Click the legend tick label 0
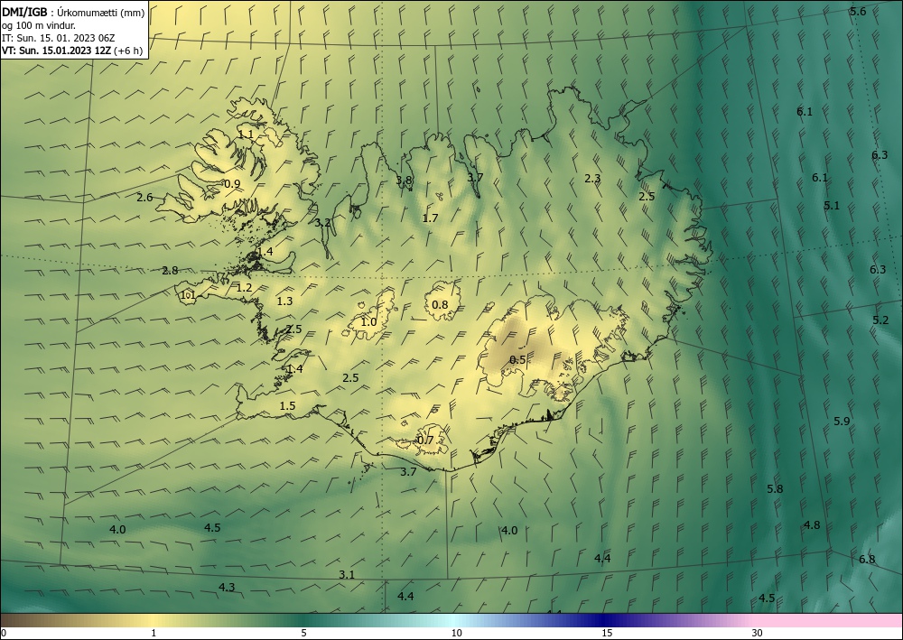The width and height of the screenshot is (903, 640). (x=4, y=634)
